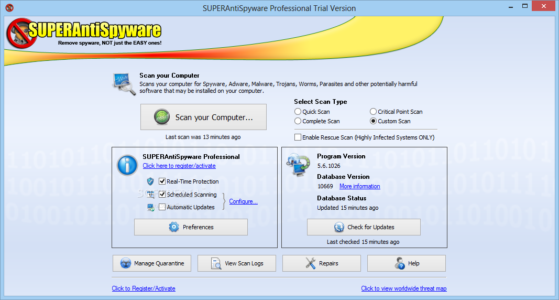Open the Help button
This screenshot has width=559, height=300.
point(407,263)
